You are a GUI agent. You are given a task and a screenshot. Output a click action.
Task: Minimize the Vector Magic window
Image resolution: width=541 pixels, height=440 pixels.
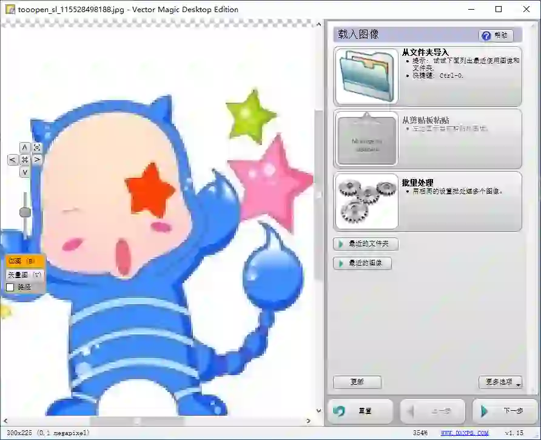click(471, 9)
